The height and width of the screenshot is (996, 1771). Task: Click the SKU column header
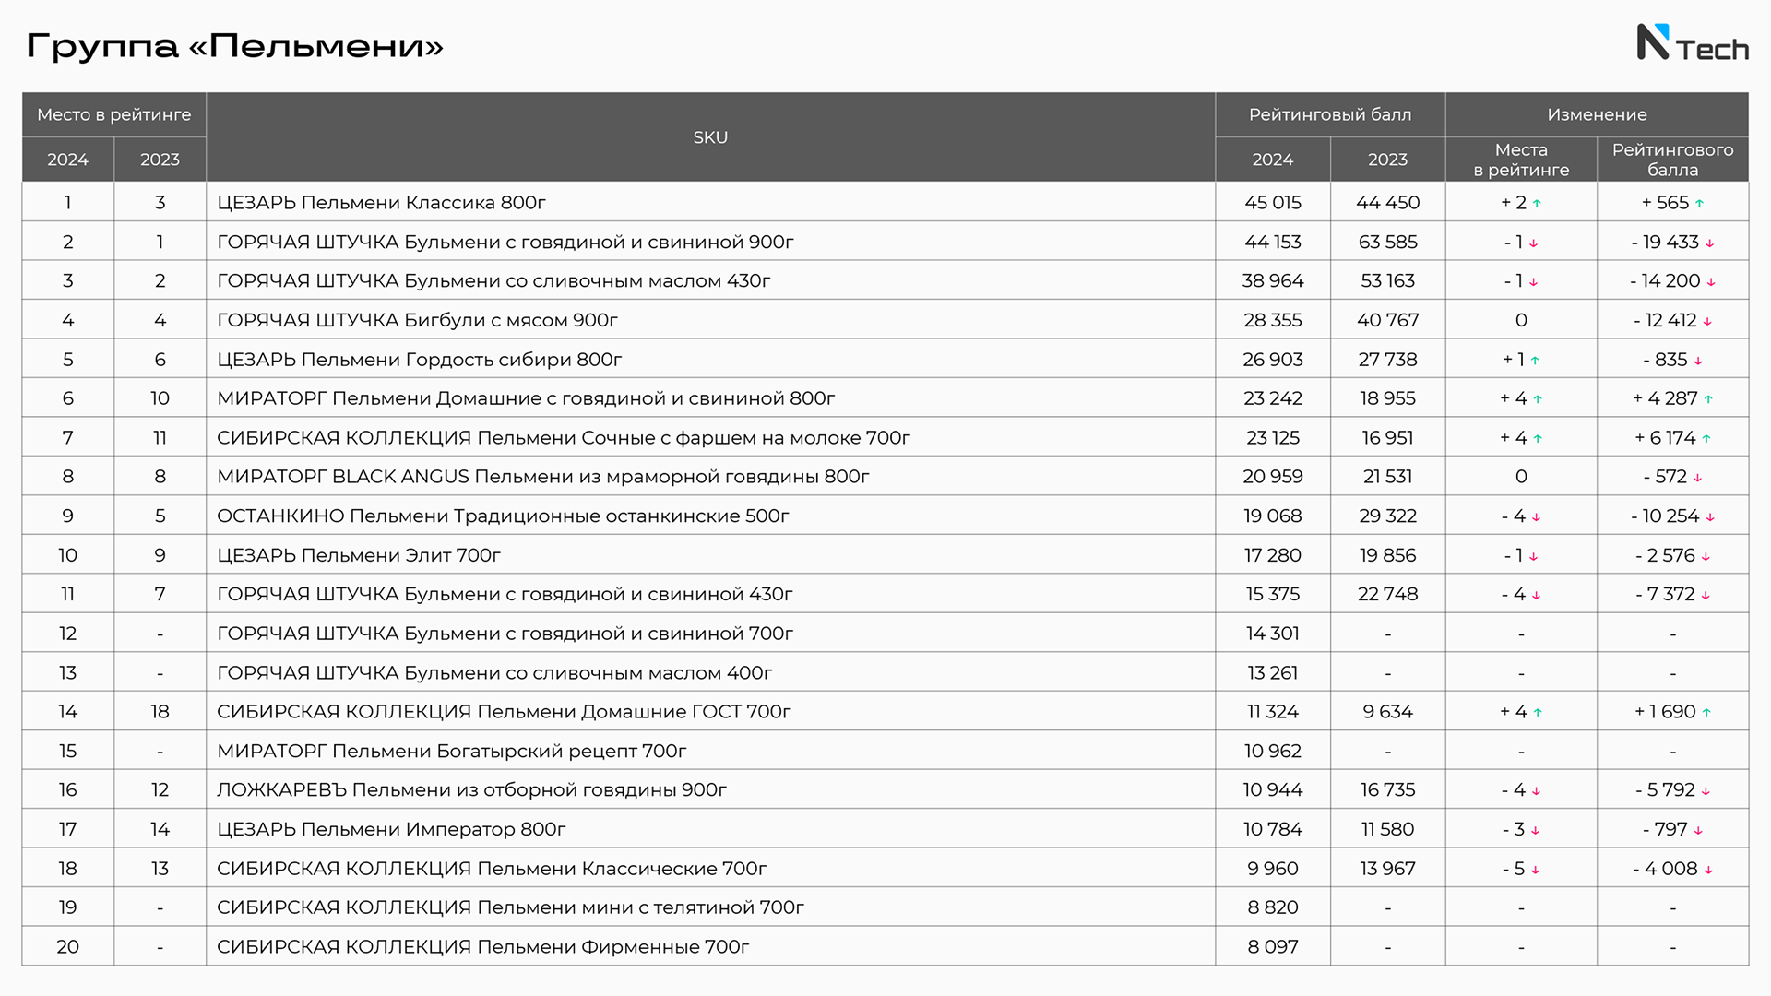(710, 137)
